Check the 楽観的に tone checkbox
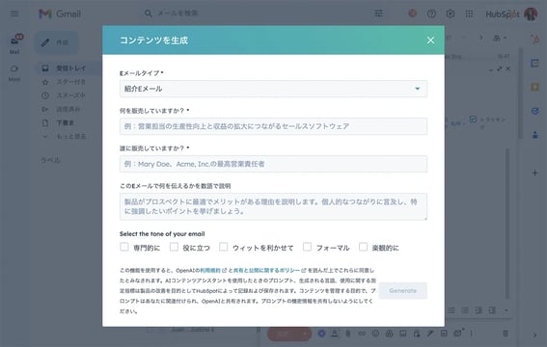The image size is (547, 347). point(363,247)
